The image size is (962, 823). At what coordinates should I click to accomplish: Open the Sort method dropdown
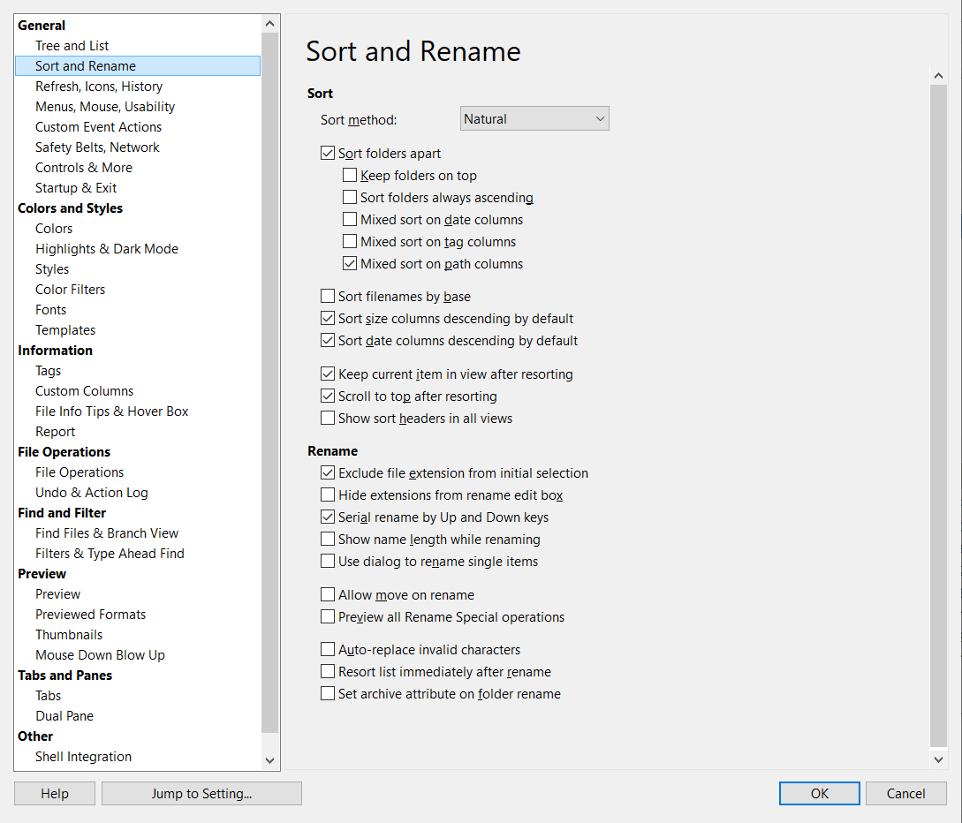[x=534, y=118]
